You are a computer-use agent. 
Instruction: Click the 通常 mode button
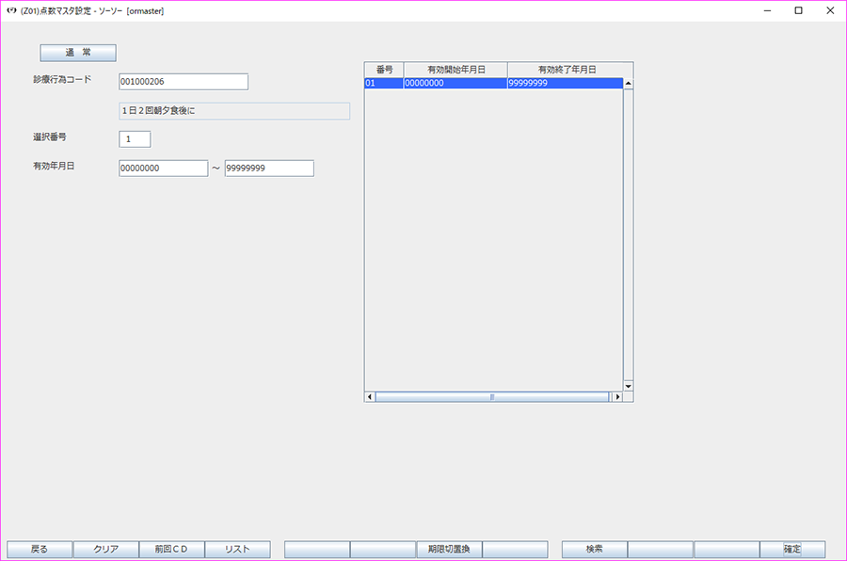pos(77,53)
